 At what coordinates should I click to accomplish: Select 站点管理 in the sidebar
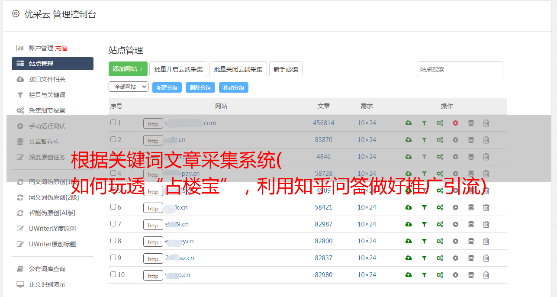52,64
